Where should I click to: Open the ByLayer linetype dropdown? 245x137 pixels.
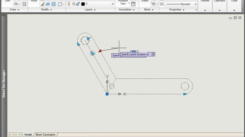pos(196,4)
